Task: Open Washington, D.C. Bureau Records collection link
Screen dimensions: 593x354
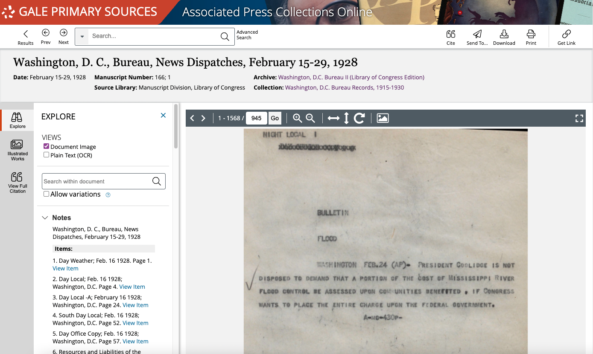Action: (x=345, y=87)
